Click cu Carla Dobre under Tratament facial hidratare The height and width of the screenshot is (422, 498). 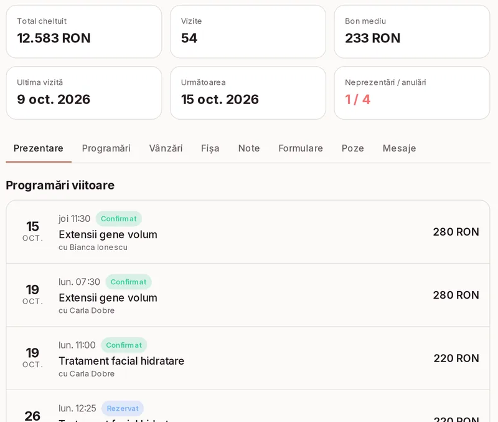[87, 373]
